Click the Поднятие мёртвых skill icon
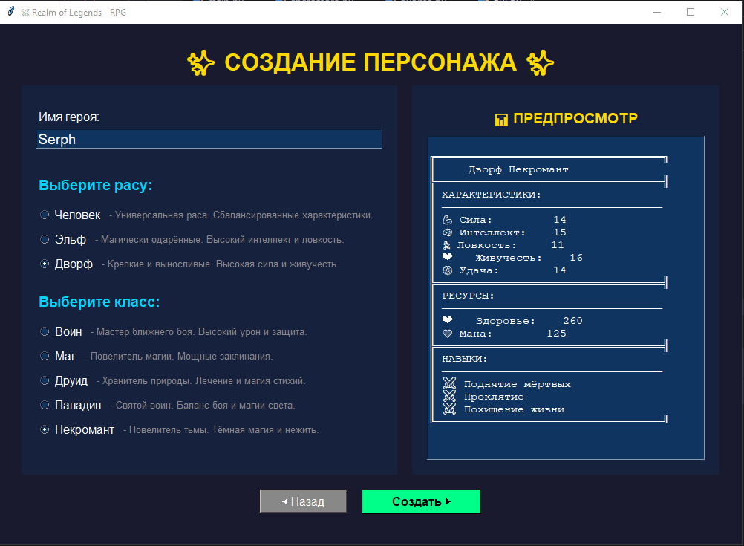The width and height of the screenshot is (744, 546). (448, 383)
